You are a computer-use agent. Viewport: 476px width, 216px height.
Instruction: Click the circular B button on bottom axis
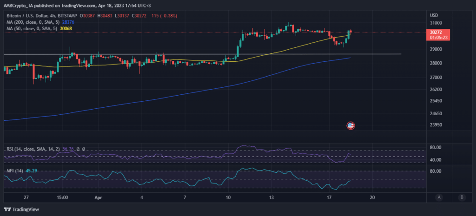point(461,197)
